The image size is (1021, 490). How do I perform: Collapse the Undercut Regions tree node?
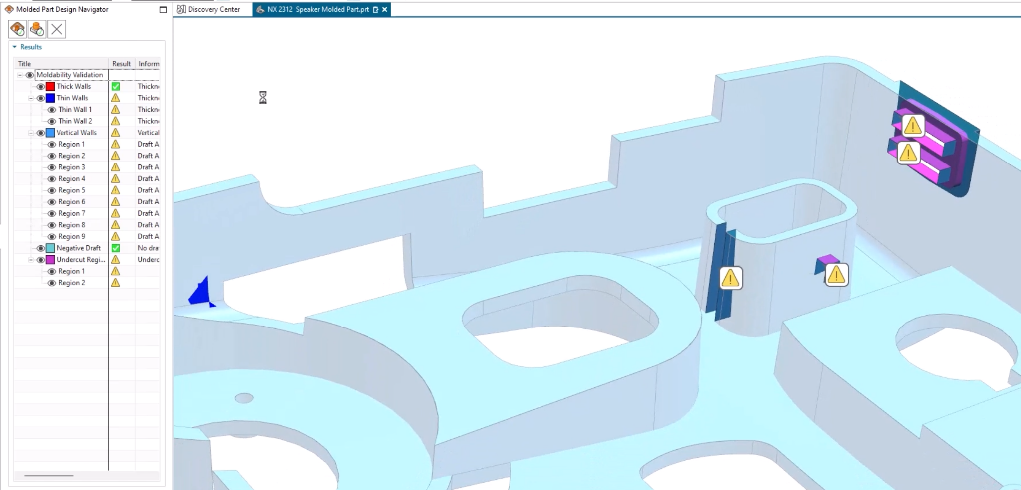31,260
